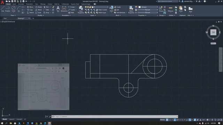Click the Linear dimension tool
Screen dimensions: 223x125
point(72,7)
